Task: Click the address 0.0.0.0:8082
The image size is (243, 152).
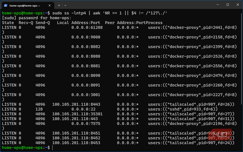Action: click(x=86, y=47)
